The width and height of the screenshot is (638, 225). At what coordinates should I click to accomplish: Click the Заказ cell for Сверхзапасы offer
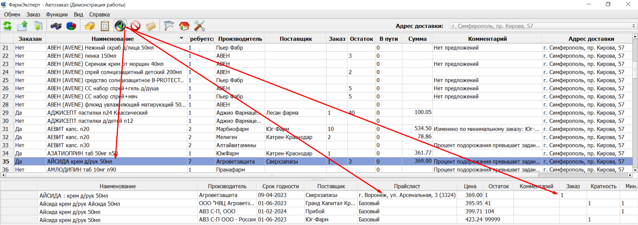point(573,195)
